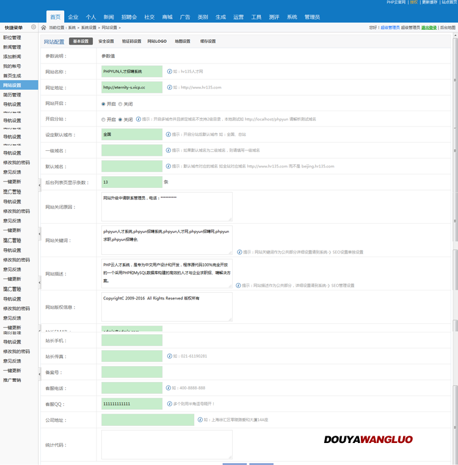
Task: Open 运营 in top navigation
Action: pyautogui.click(x=238, y=17)
